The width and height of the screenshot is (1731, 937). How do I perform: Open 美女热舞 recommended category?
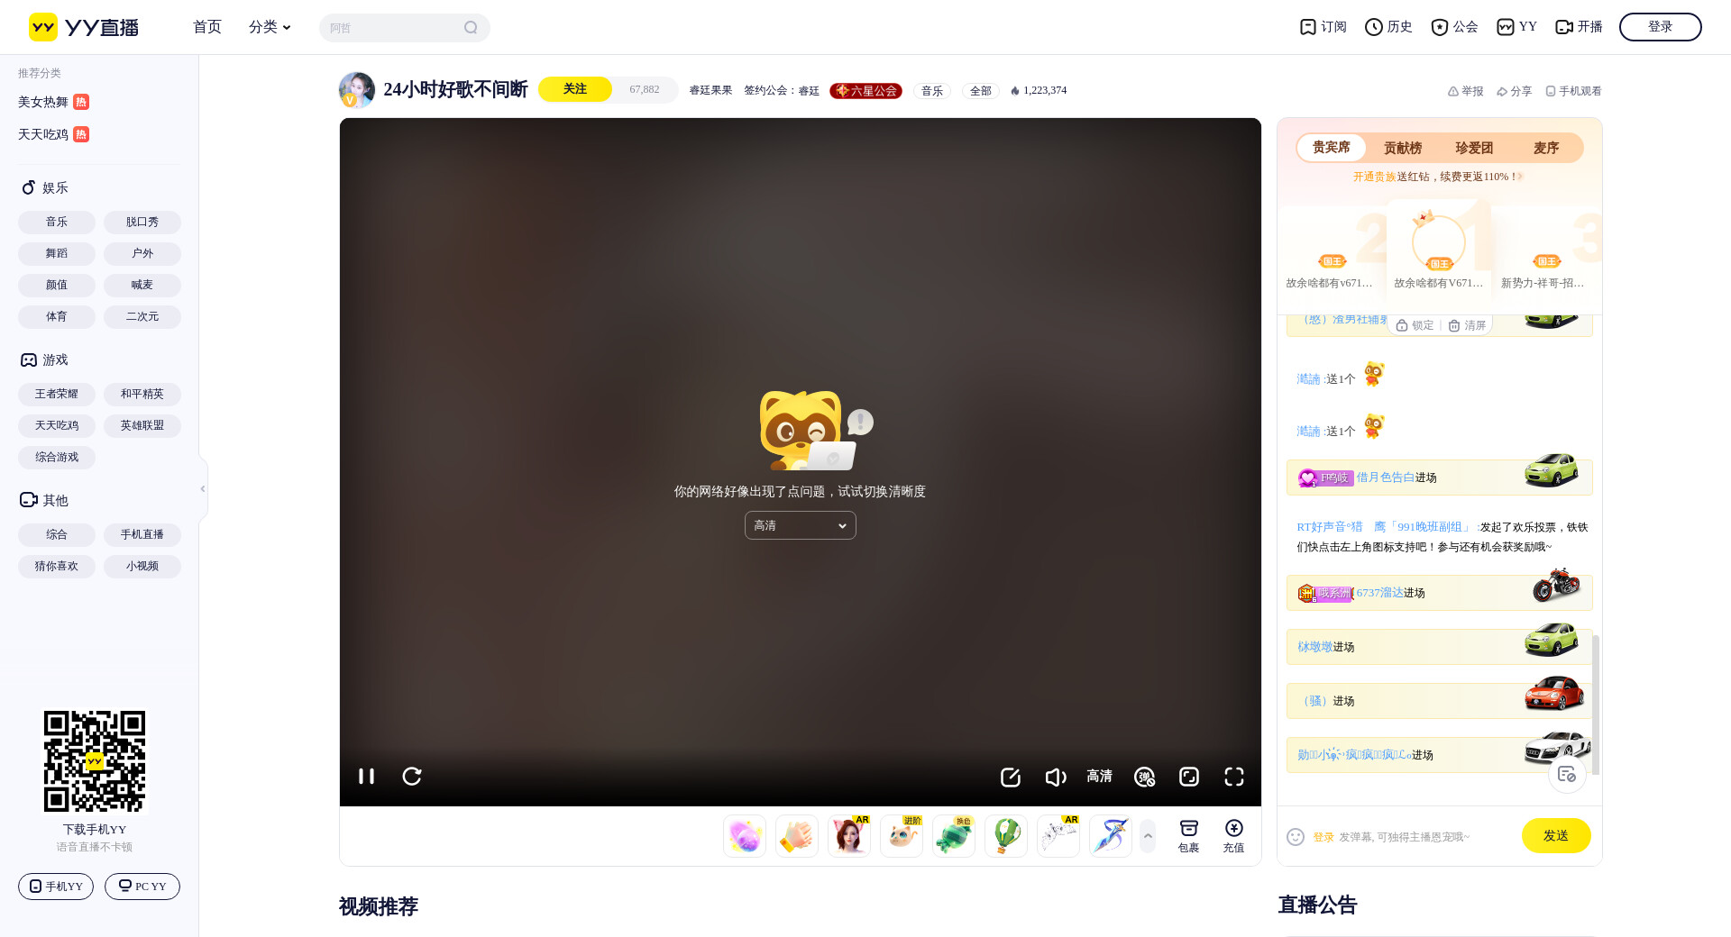(53, 102)
